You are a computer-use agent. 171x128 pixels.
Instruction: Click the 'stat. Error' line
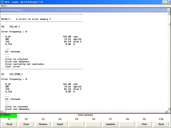pos(13,67)
